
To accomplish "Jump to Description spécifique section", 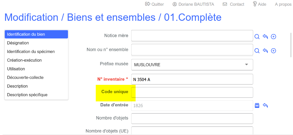I will click(27, 95).
